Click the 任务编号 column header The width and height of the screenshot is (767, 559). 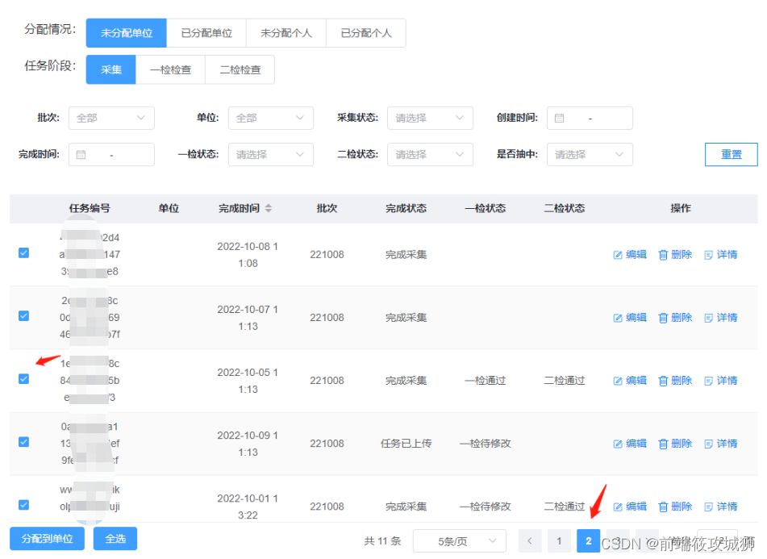[x=90, y=208]
